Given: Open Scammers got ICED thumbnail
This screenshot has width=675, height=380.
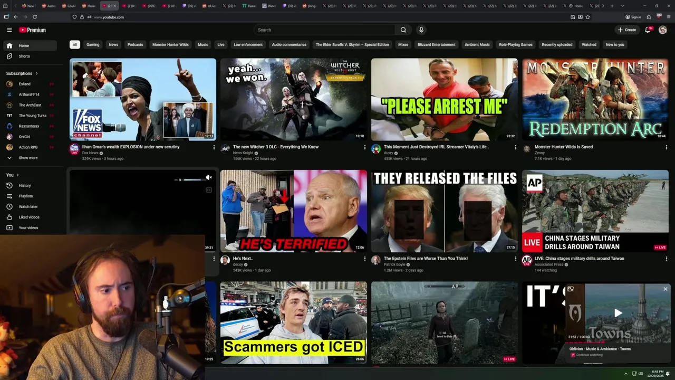Looking at the screenshot, I should click(293, 322).
